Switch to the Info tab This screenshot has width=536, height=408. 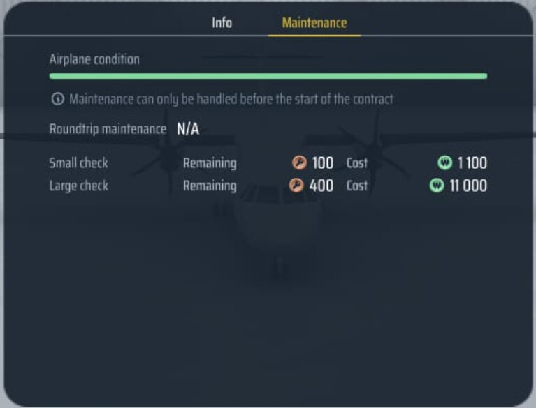222,23
